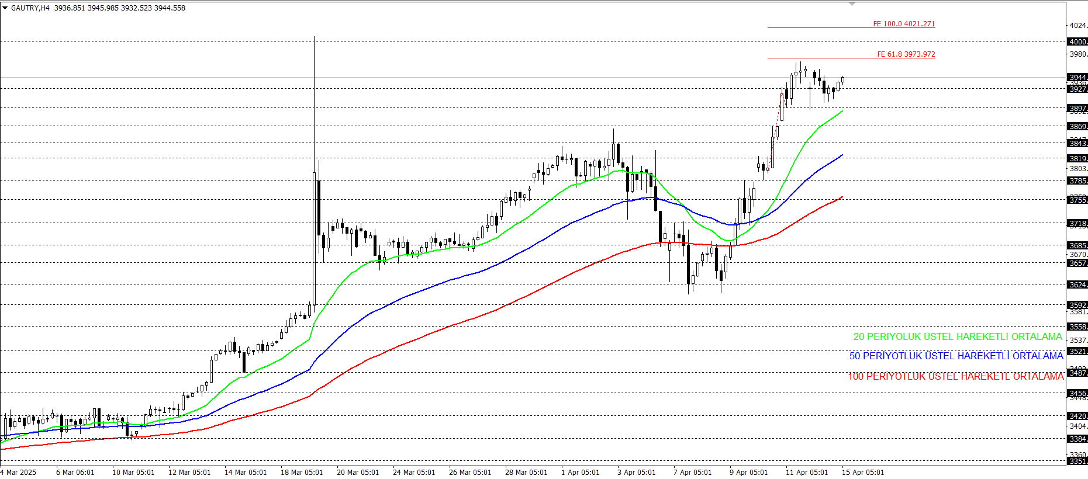The height and width of the screenshot is (479, 1088).
Task: Open the dropdown arrow beside GAUTRY,H4
Action: click(5, 8)
